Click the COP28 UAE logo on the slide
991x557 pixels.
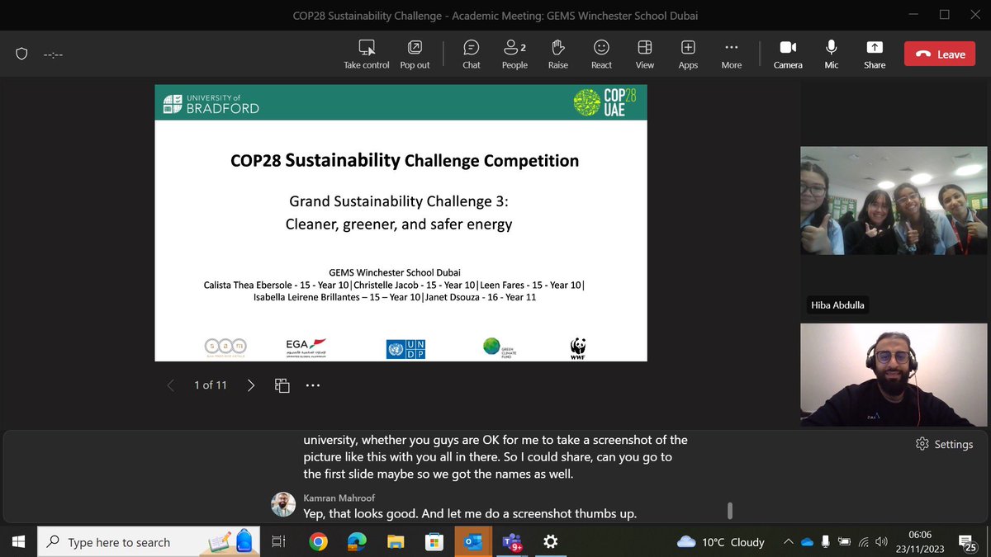(605, 102)
